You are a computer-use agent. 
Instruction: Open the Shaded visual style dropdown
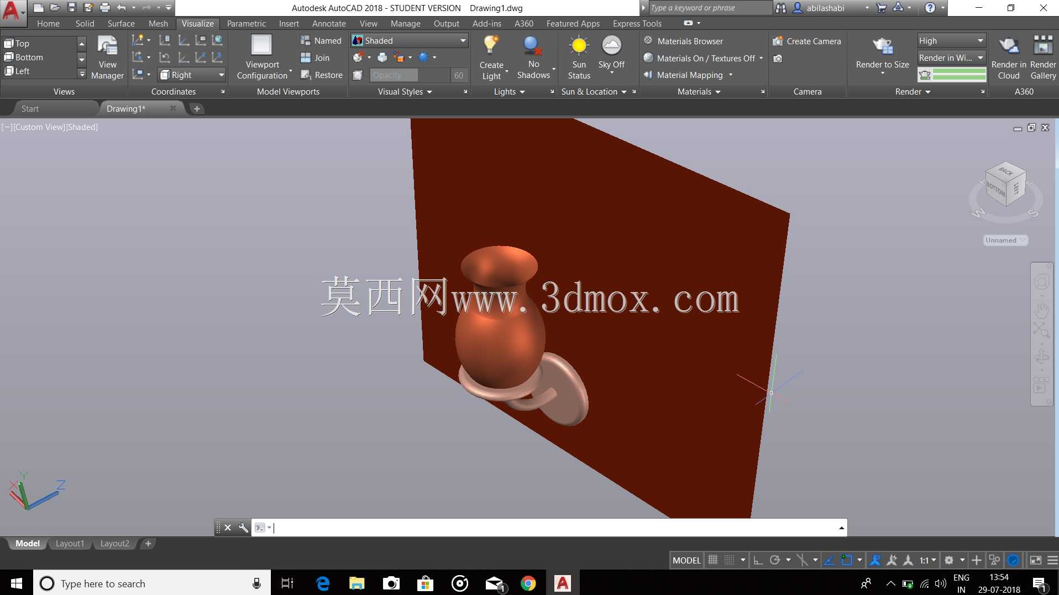(410, 40)
